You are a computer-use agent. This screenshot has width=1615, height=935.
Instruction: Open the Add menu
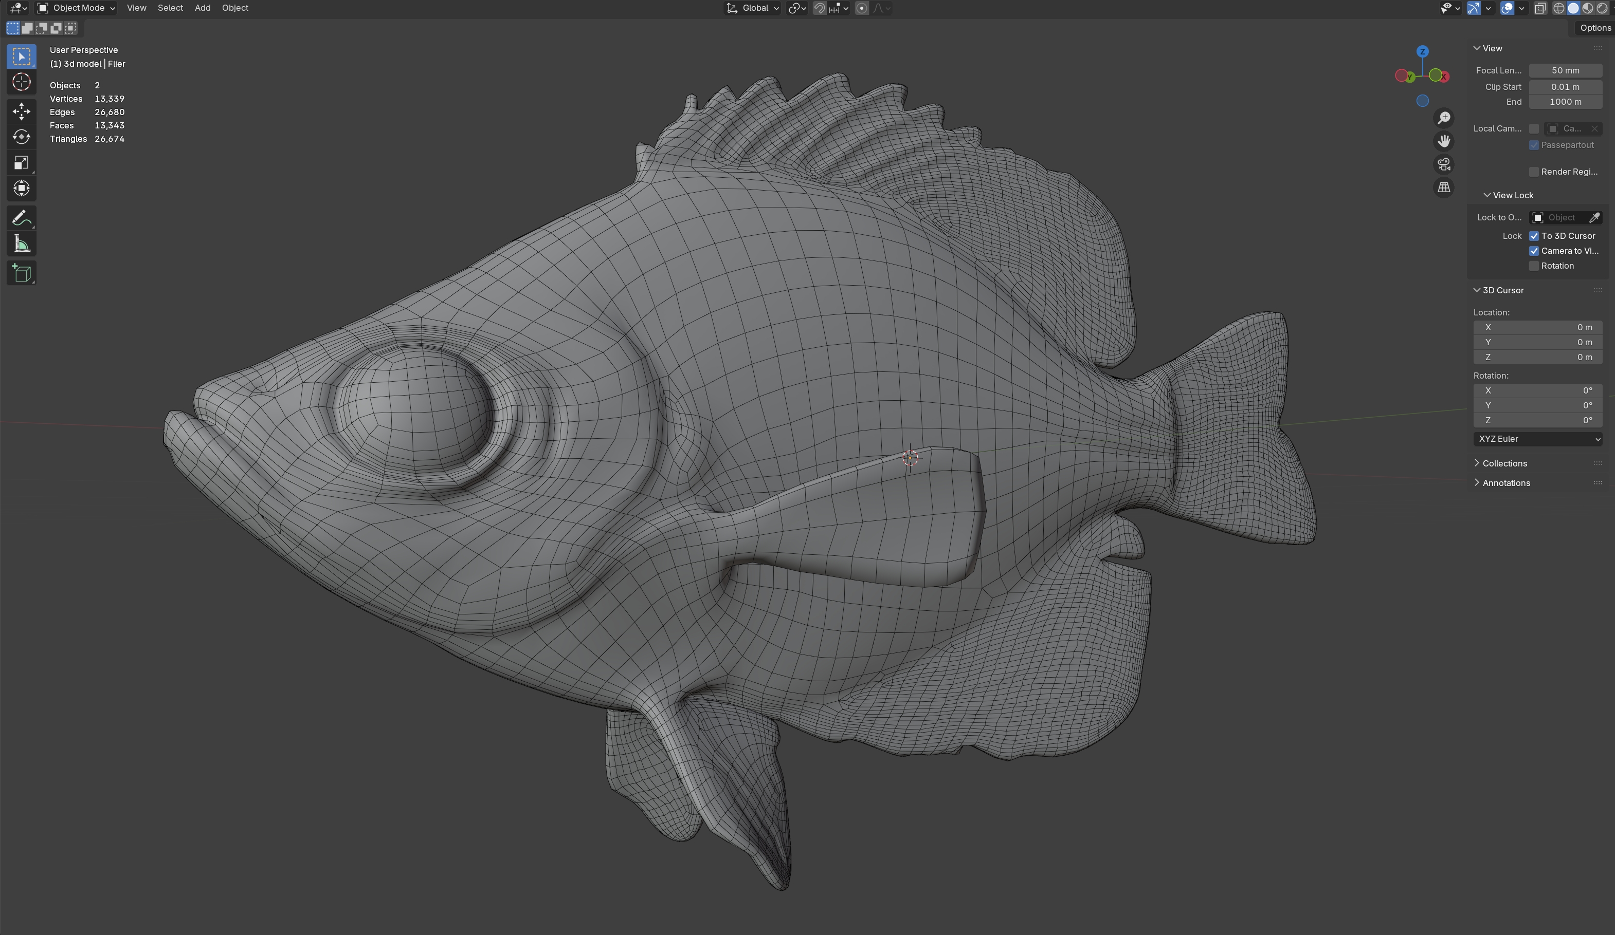[203, 8]
